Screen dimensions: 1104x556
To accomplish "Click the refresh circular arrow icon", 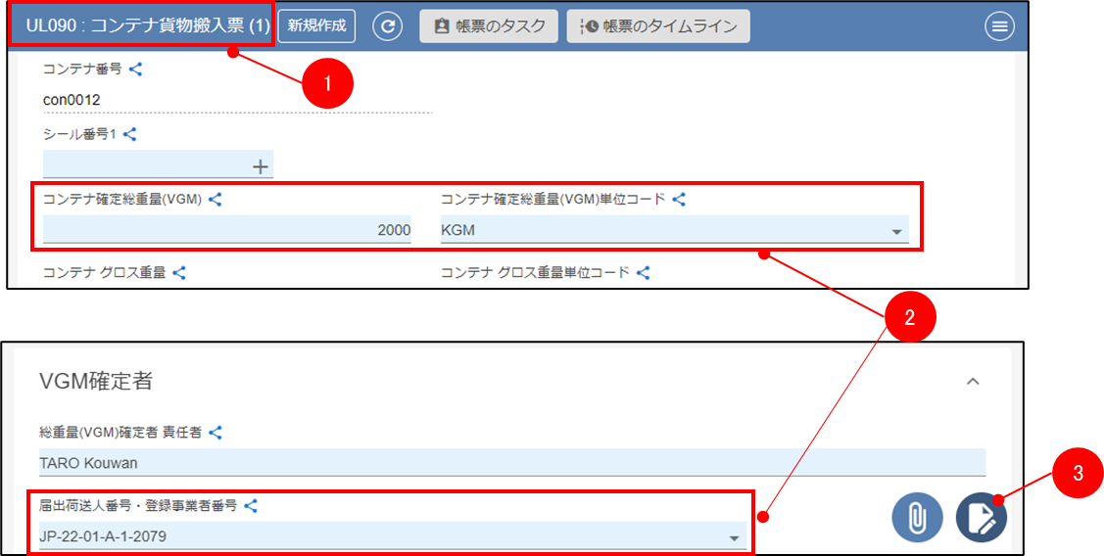I will click(x=388, y=26).
